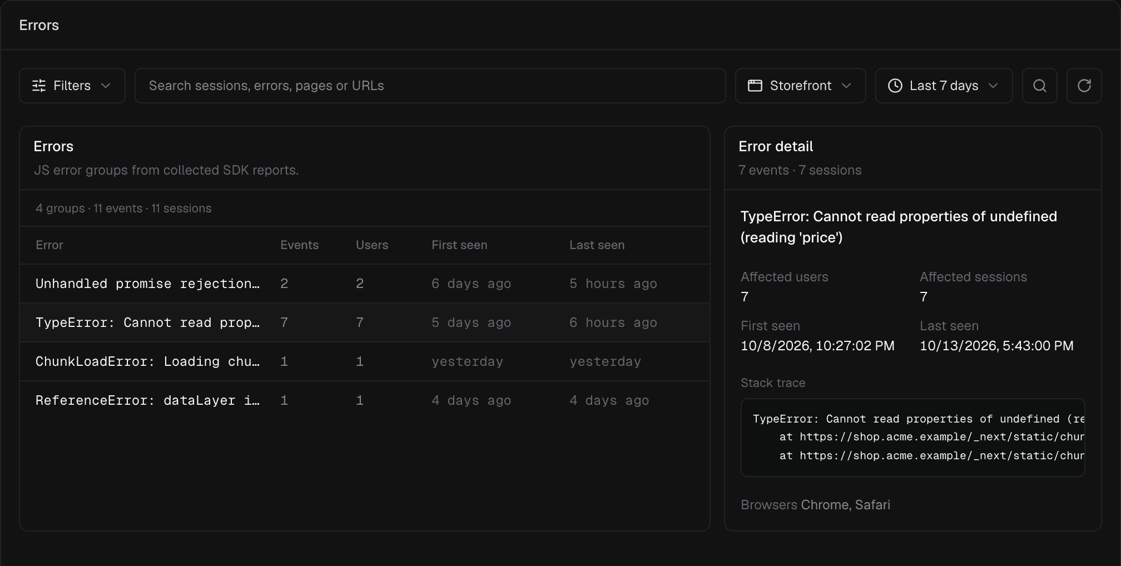Screen dimensions: 1121x566
Task: Click the Filters sliders icon
Action: [x=39, y=86]
